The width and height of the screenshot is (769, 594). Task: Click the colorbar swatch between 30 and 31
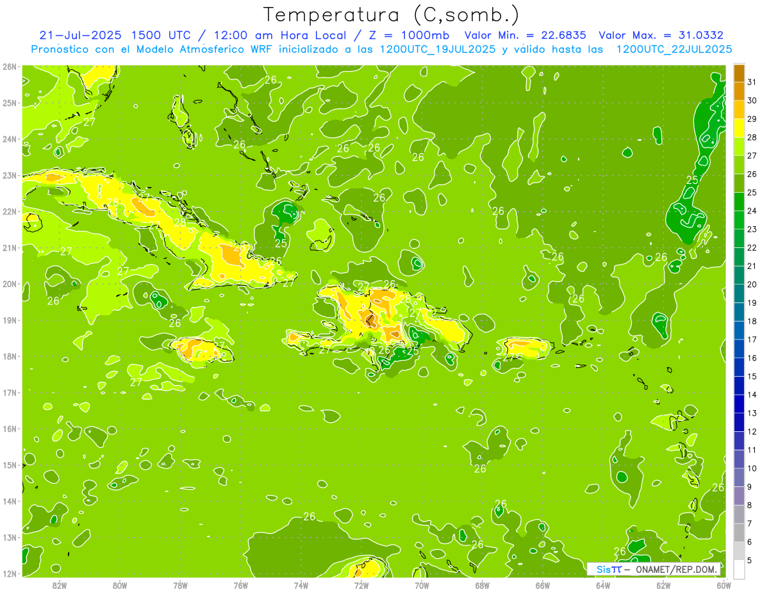[x=739, y=91]
